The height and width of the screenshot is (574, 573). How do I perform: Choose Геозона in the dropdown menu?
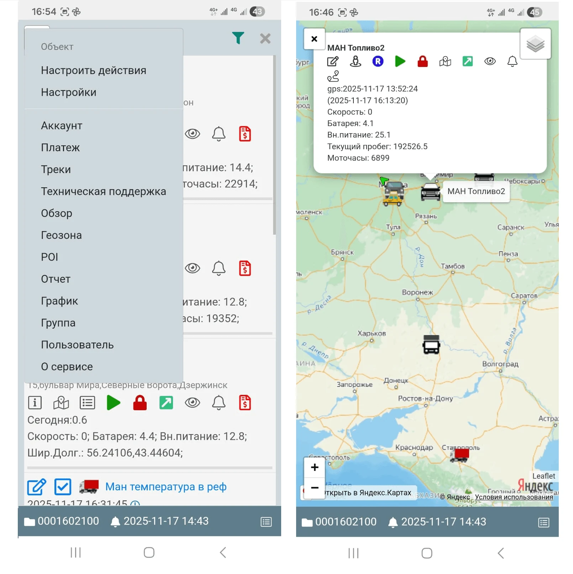[x=61, y=235]
